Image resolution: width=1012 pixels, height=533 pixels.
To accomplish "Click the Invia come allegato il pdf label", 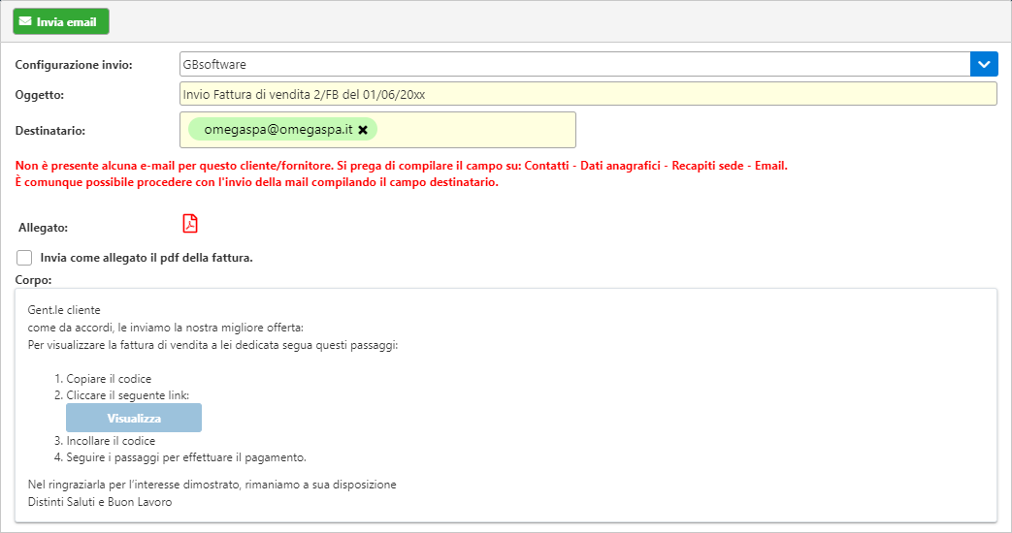I will click(x=147, y=258).
